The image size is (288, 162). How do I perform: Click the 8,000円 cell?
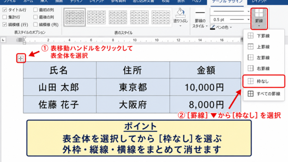(205, 104)
